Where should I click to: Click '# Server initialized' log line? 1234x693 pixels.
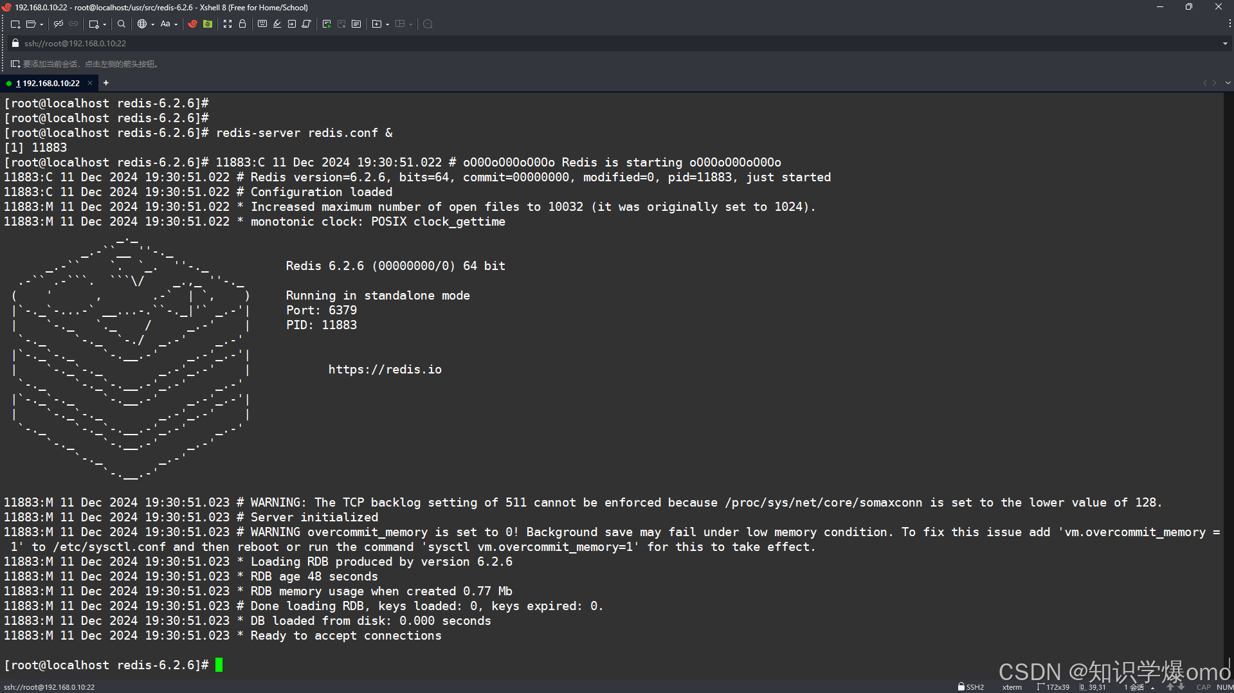point(307,517)
